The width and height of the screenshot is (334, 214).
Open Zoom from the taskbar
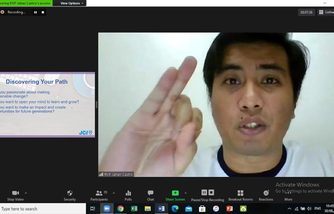[x=106, y=208]
